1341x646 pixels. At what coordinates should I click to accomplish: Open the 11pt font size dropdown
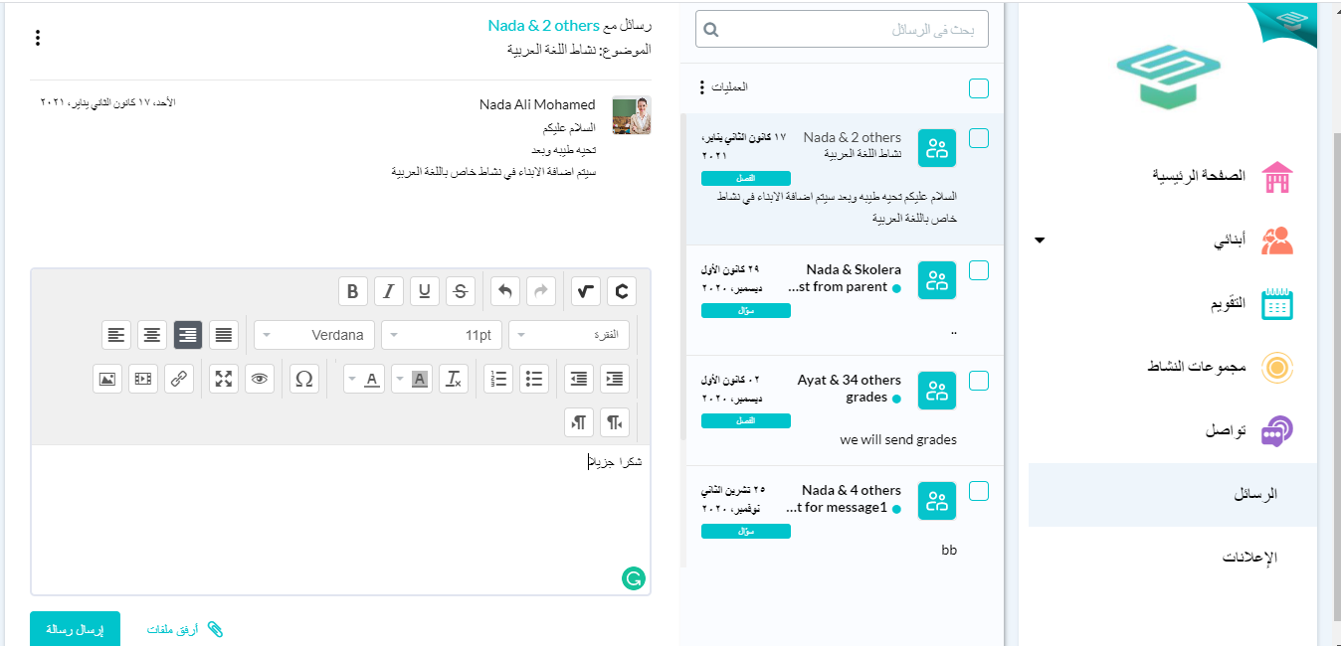443,335
